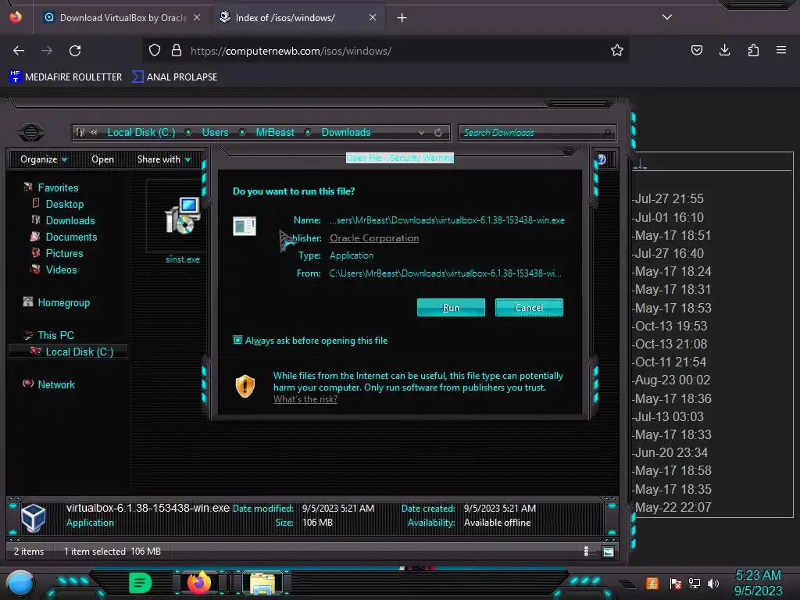Viewport: 800px width, 600px height.
Task: Click the Windows Start orb
Action: pyautogui.click(x=20, y=584)
